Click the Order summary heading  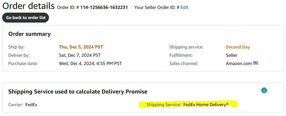pyautogui.click(x=30, y=34)
